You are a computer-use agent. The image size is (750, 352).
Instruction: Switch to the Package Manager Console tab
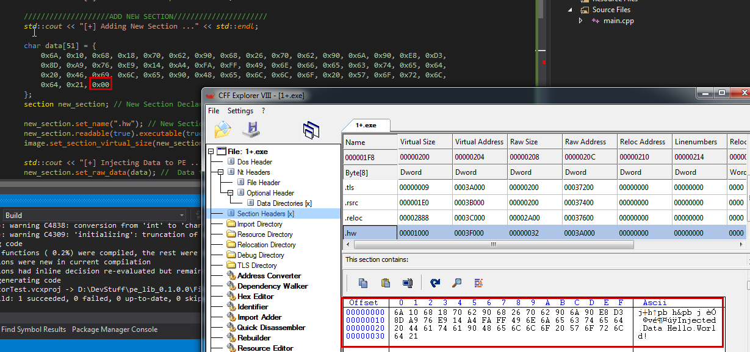point(115,329)
